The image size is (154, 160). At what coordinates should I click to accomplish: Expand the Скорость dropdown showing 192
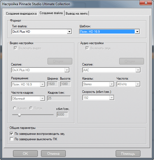[98, 98]
